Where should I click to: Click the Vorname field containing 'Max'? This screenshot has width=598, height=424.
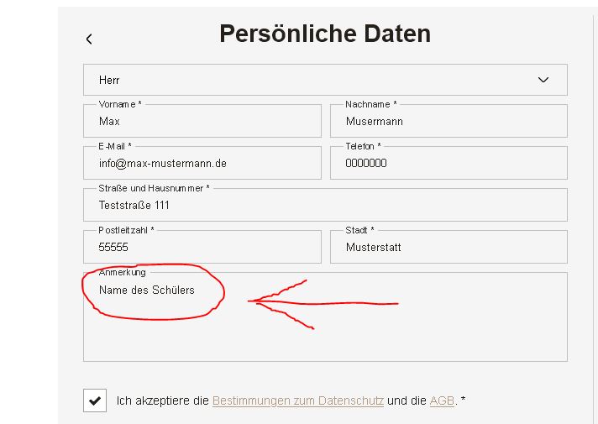pos(202,121)
